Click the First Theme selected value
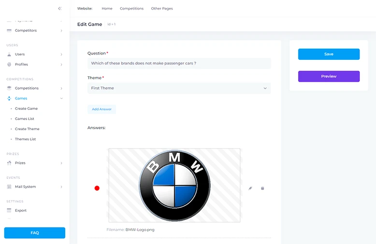The image size is (376, 244). click(x=102, y=88)
